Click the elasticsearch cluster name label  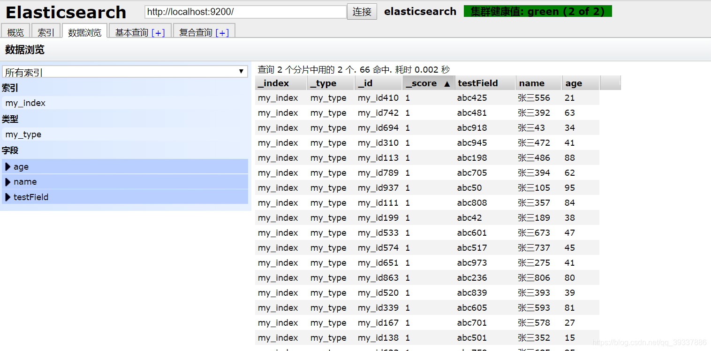pyautogui.click(x=420, y=12)
